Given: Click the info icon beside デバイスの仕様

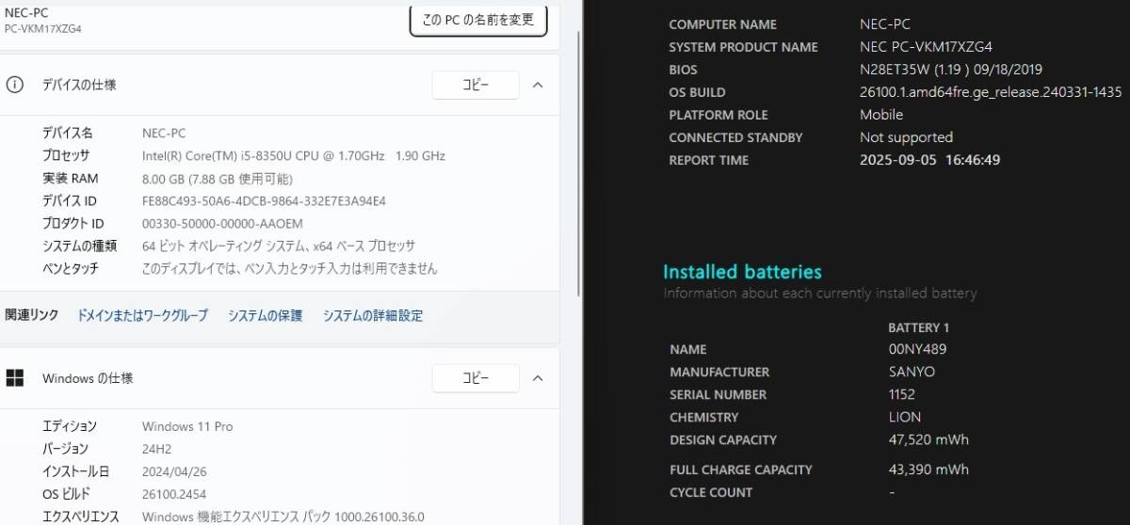Looking at the screenshot, I should coord(15,85).
